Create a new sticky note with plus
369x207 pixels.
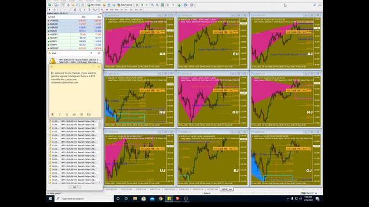[x=52, y=67]
